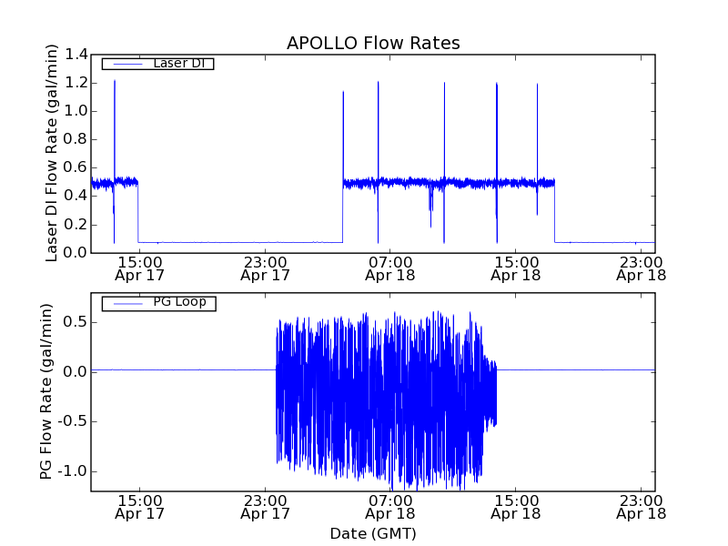Click "23:00 Apr 18" under the PG Loop plot
Viewport: 728px width, 546px height.
(642, 508)
